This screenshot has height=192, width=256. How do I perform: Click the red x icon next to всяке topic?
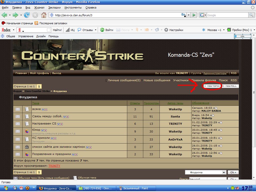pos(46,109)
